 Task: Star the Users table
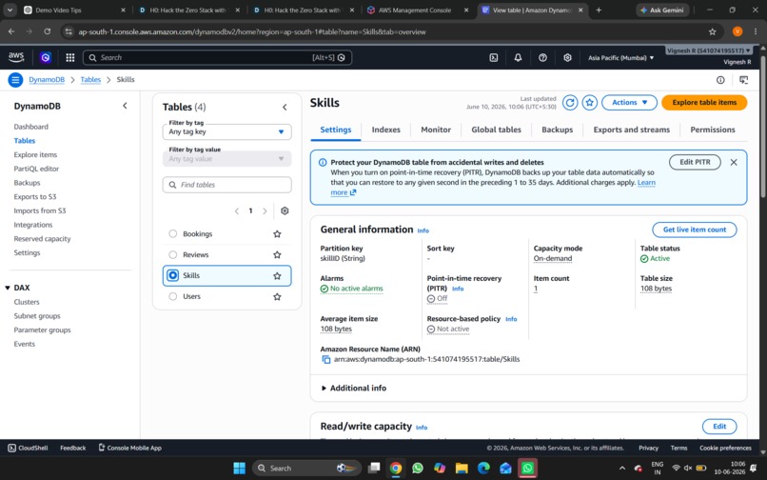coord(277,297)
